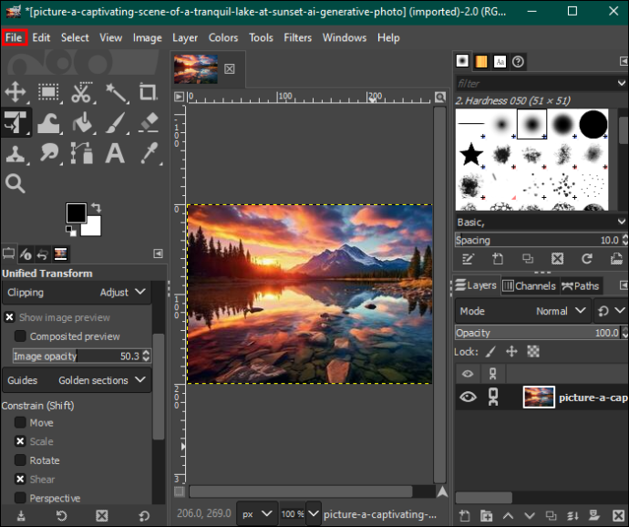Screen dimensions: 629x527
Task: Select the Bucket Fill tool
Action: pos(82,122)
